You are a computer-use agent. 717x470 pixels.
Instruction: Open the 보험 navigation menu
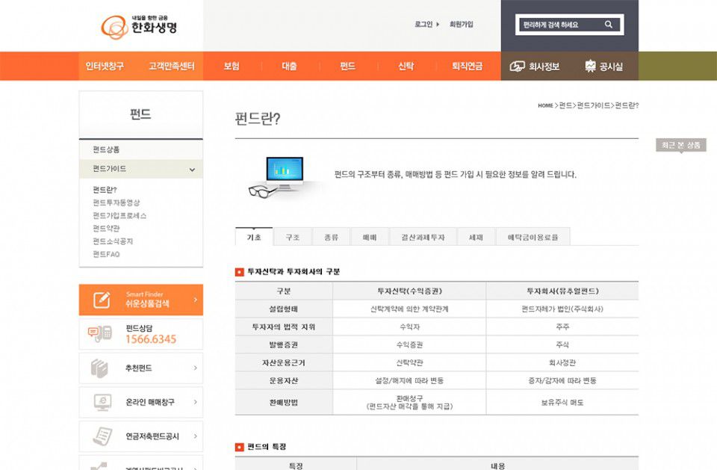point(232,67)
